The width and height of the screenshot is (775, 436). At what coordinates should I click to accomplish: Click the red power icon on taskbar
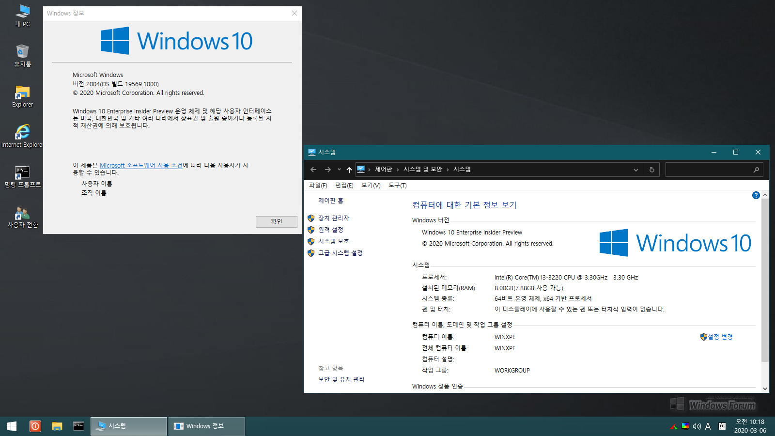pos(35,426)
